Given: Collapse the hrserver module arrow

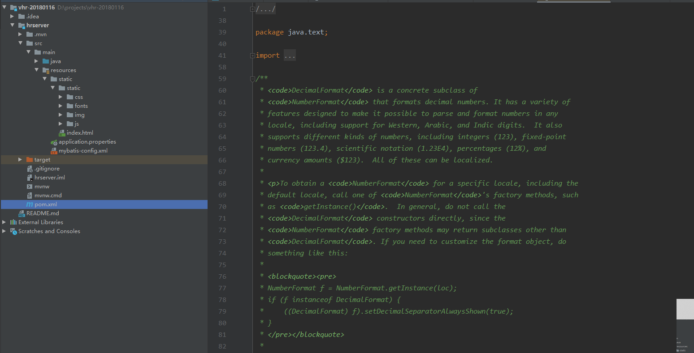Looking at the screenshot, I should 13,26.
